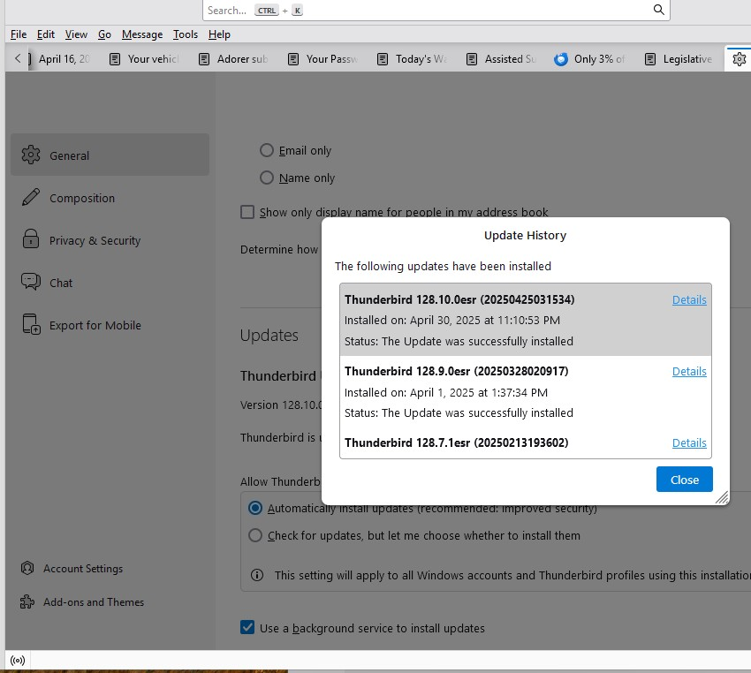Viewport: 751px width, 673px height.
Task: Open the View menu
Action: tap(76, 34)
